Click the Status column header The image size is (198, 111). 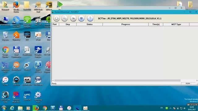pos(89,24)
